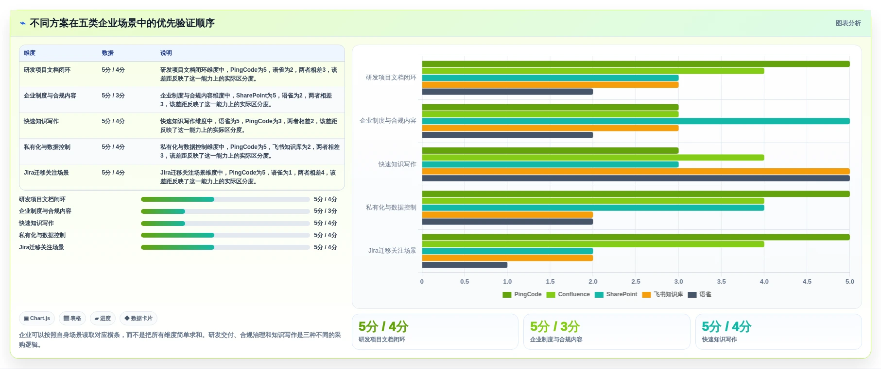Click the 飞书知识库 legend label
This screenshot has height=369, width=881.
point(668,294)
